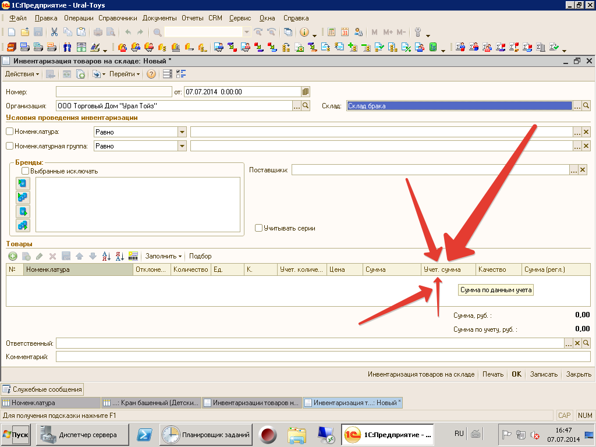Open the Операции menu
This screenshot has width=596, height=447.
(79, 18)
